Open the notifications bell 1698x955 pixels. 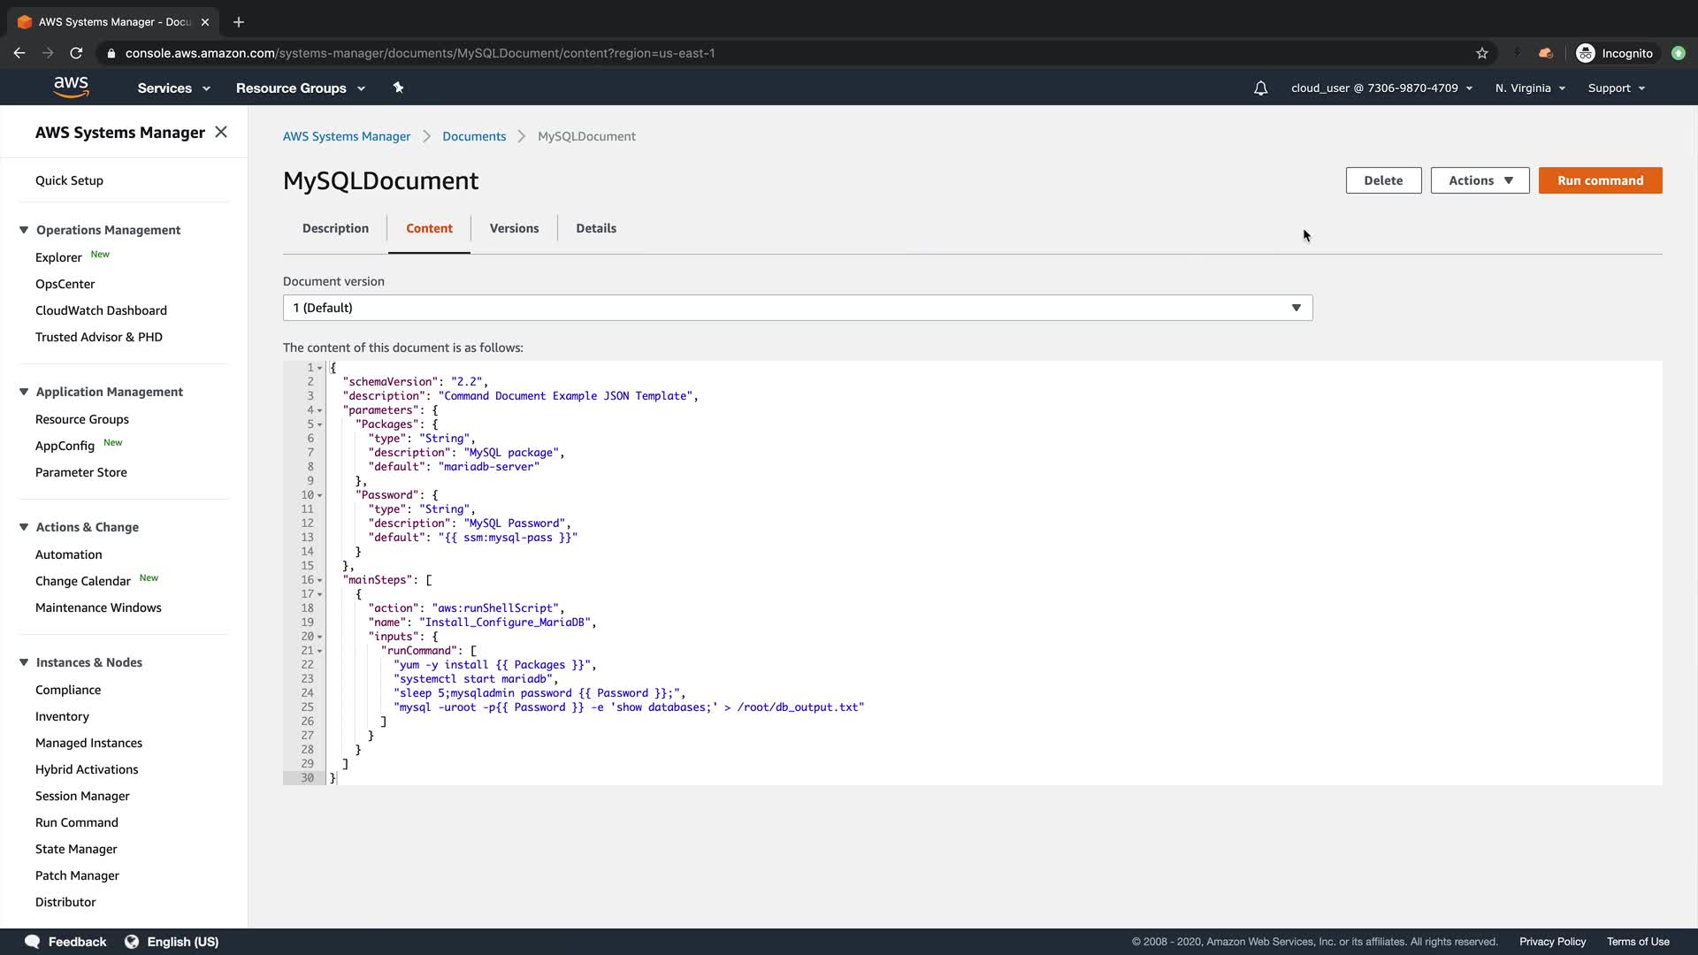click(x=1260, y=88)
